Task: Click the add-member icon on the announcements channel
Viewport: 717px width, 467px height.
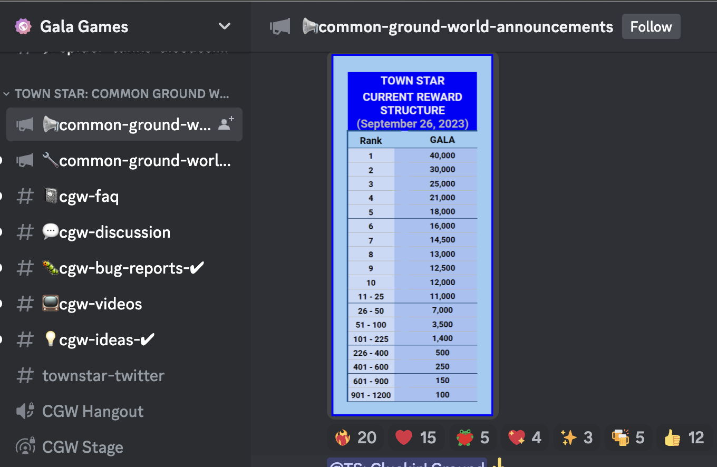Action: (x=226, y=124)
